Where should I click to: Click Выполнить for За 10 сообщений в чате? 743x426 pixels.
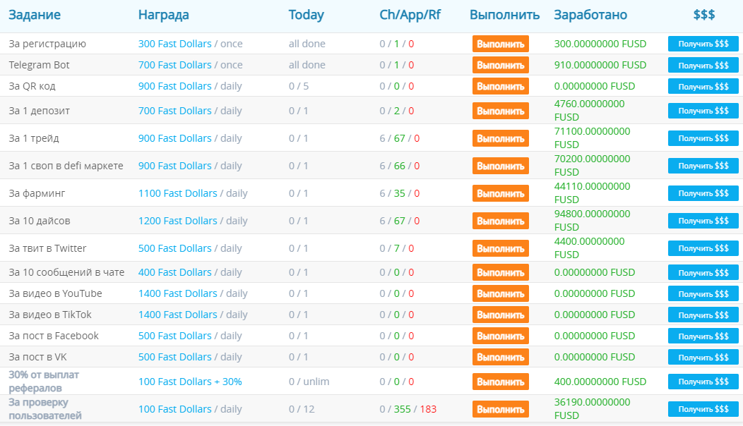(x=500, y=273)
